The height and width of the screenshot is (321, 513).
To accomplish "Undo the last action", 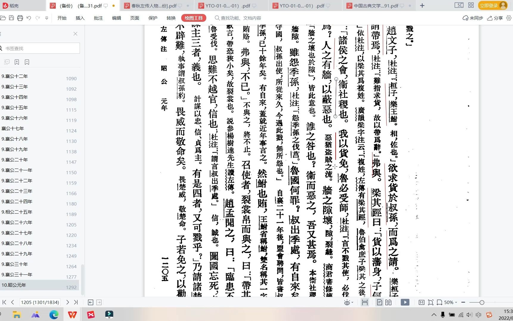I will pyautogui.click(x=29, y=18).
